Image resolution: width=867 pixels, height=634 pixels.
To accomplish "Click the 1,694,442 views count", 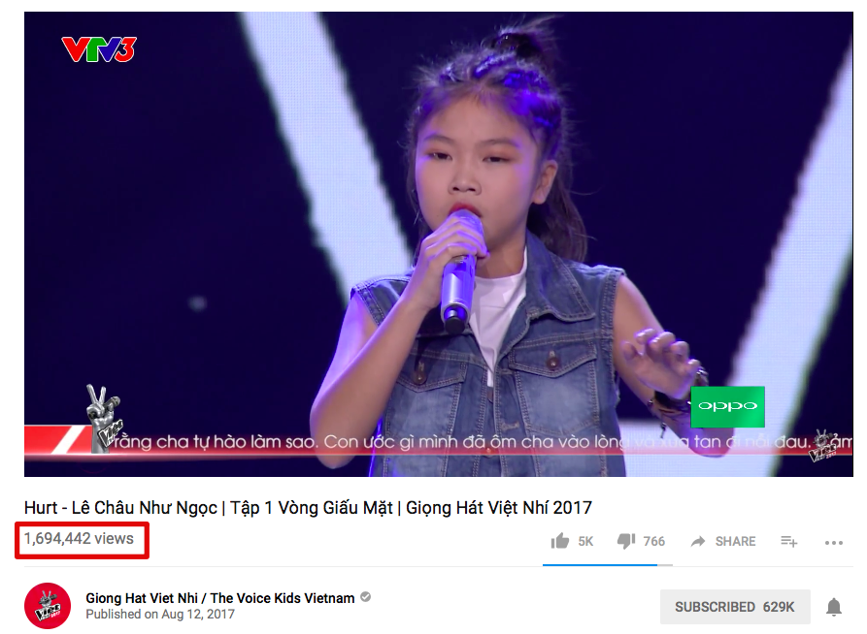I will (x=79, y=538).
